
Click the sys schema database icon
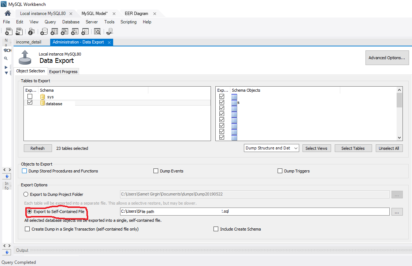click(42, 97)
